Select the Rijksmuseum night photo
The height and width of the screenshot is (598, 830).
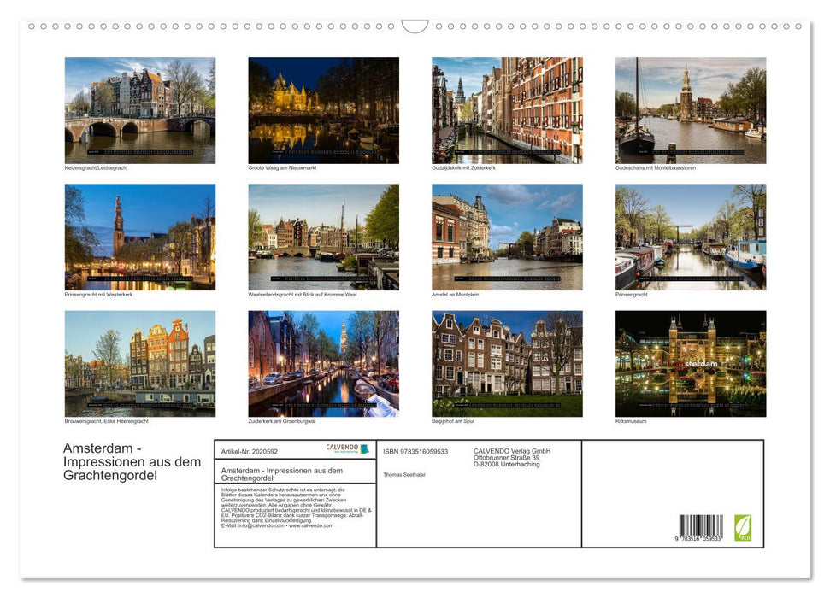pos(691,362)
